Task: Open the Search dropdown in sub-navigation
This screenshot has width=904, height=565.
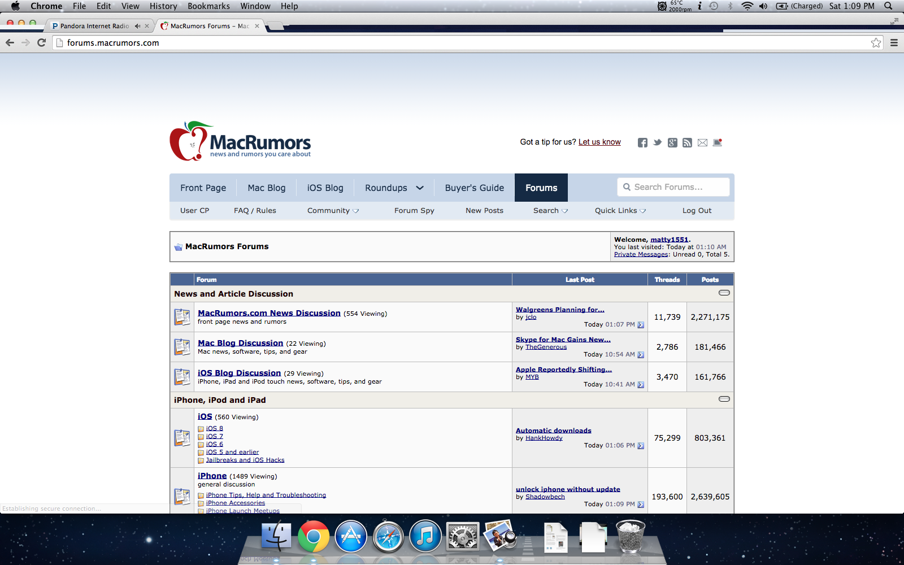Action: (x=550, y=211)
